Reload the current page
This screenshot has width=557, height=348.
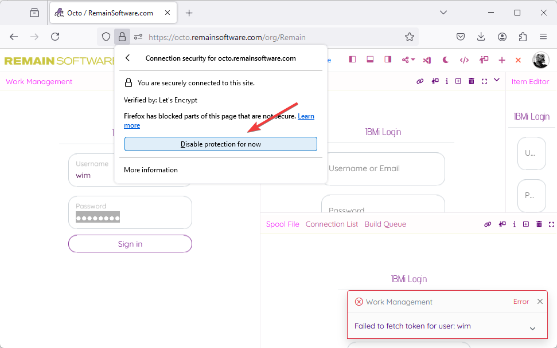point(55,37)
